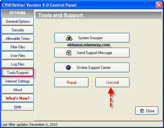Go to User Files section
The image size is (164, 128).
click(18, 56)
